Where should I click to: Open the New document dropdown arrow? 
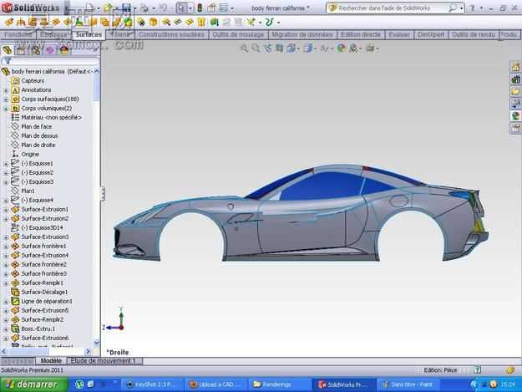pyautogui.click(x=99, y=8)
